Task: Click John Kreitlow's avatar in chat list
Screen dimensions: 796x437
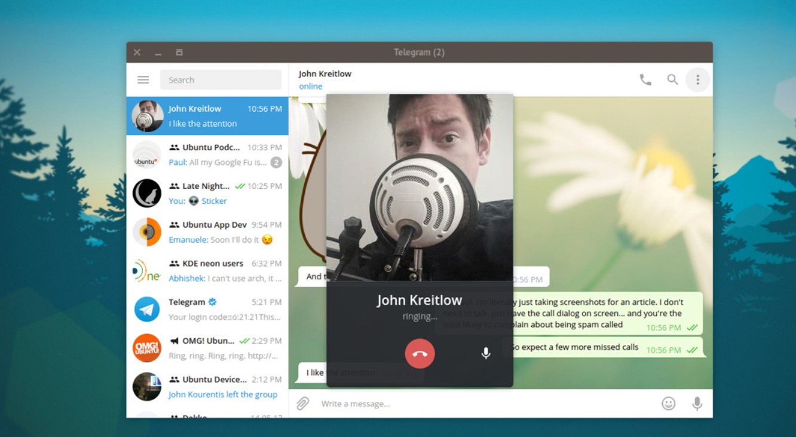Action: coord(147,116)
